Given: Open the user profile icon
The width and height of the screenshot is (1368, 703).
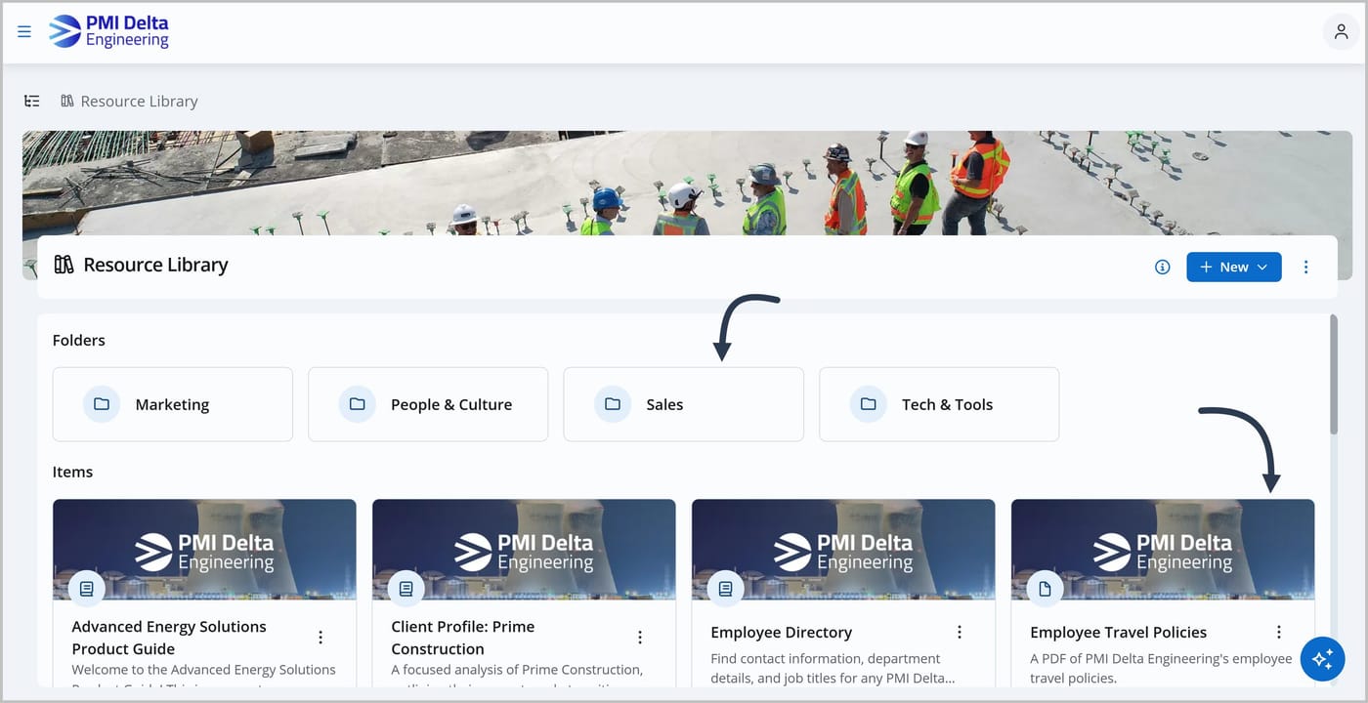Looking at the screenshot, I should pos(1341,31).
